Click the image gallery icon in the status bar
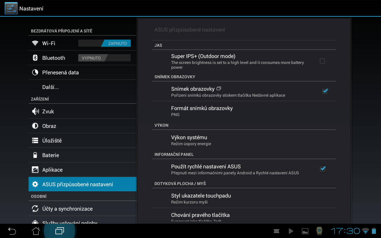Viewport: 381px width, 238px height. pos(305,231)
